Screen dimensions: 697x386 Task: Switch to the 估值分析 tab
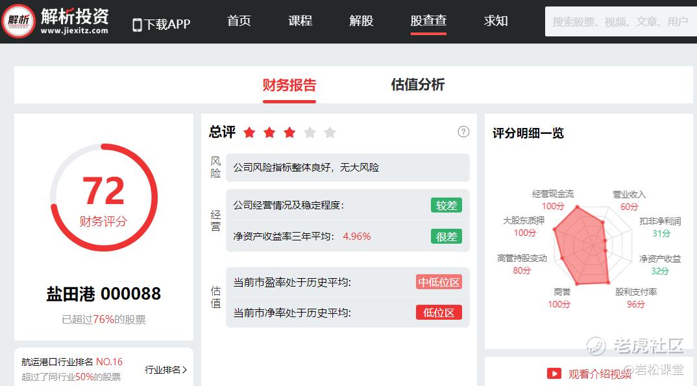(x=418, y=84)
